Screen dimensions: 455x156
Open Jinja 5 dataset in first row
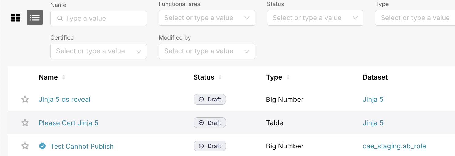pyautogui.click(x=373, y=99)
